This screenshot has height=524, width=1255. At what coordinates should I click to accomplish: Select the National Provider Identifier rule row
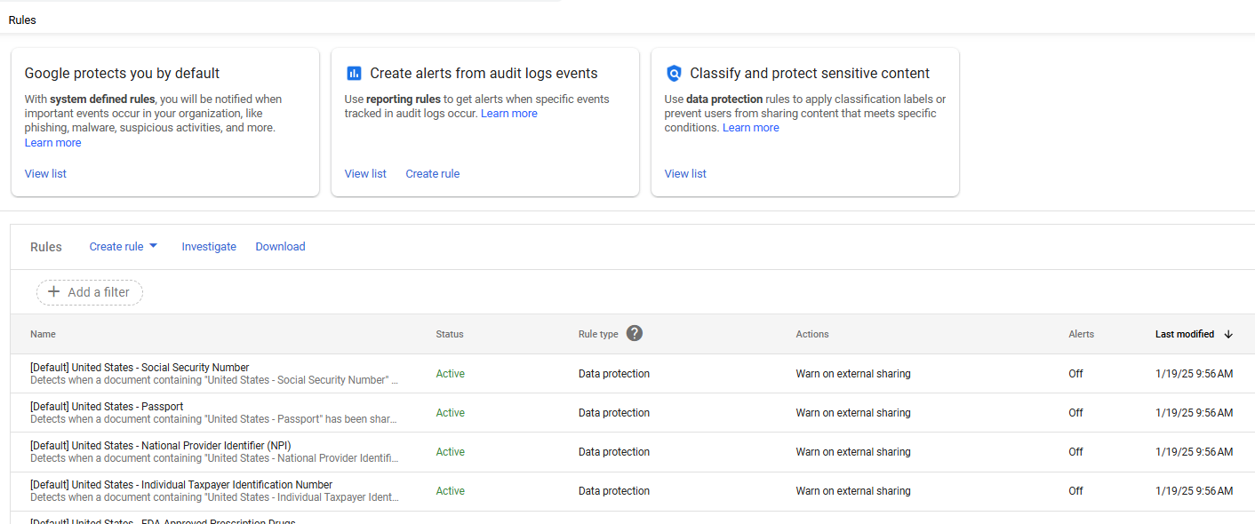[160, 446]
